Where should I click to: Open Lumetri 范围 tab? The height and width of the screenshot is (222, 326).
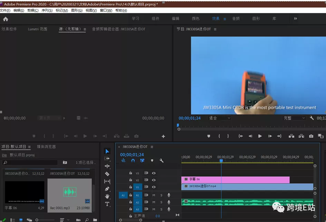tap(38, 29)
